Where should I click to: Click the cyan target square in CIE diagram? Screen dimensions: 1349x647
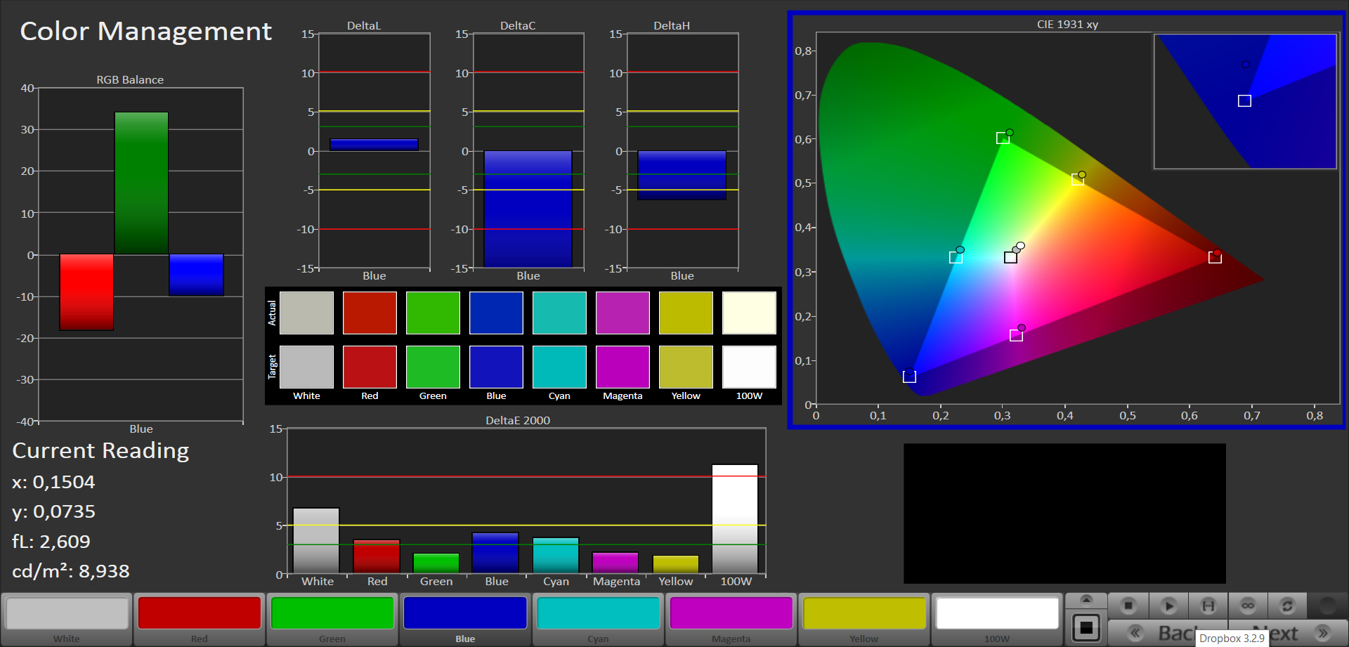click(956, 258)
